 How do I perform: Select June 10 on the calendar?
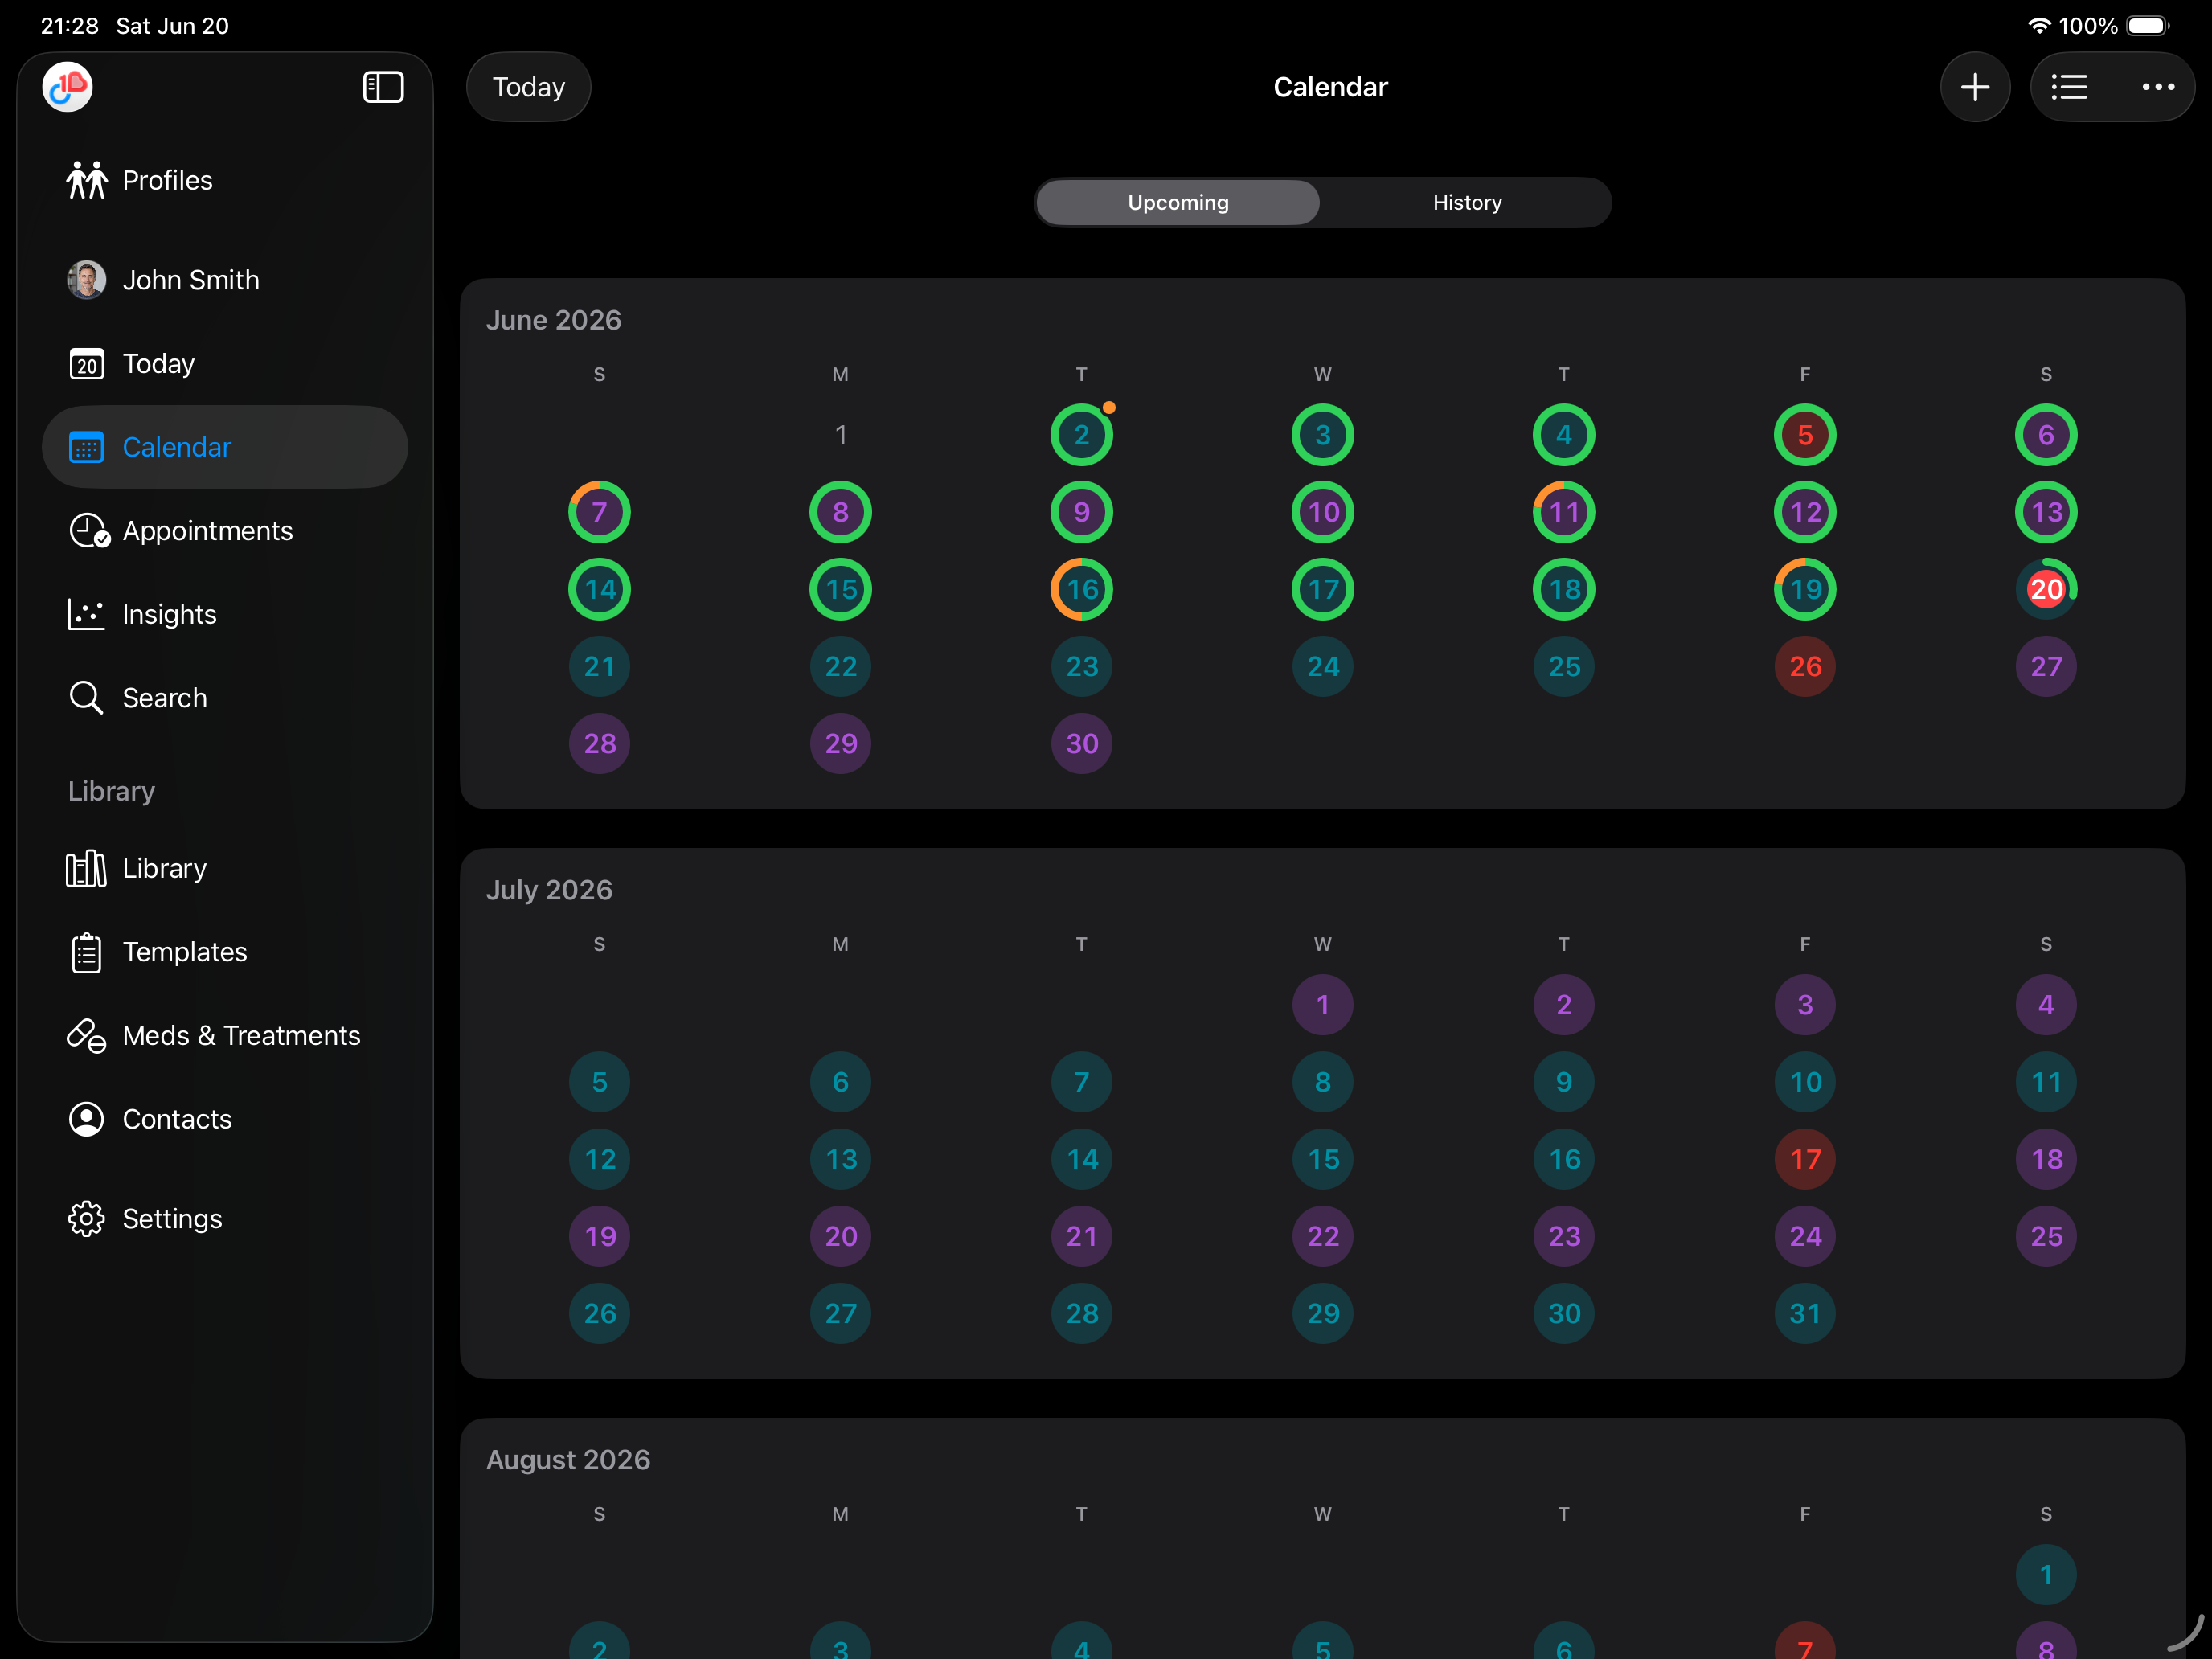(x=1323, y=512)
